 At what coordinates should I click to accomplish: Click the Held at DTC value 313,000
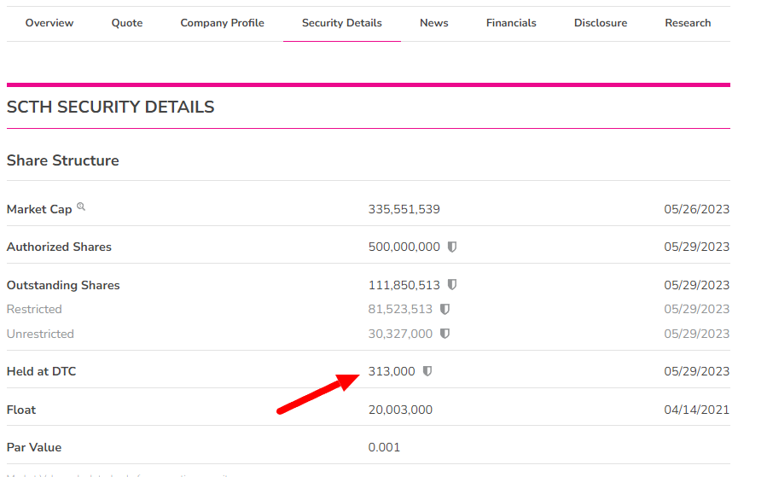click(x=392, y=371)
